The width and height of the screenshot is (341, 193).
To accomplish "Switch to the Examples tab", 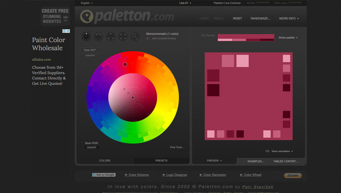I will tap(256, 161).
